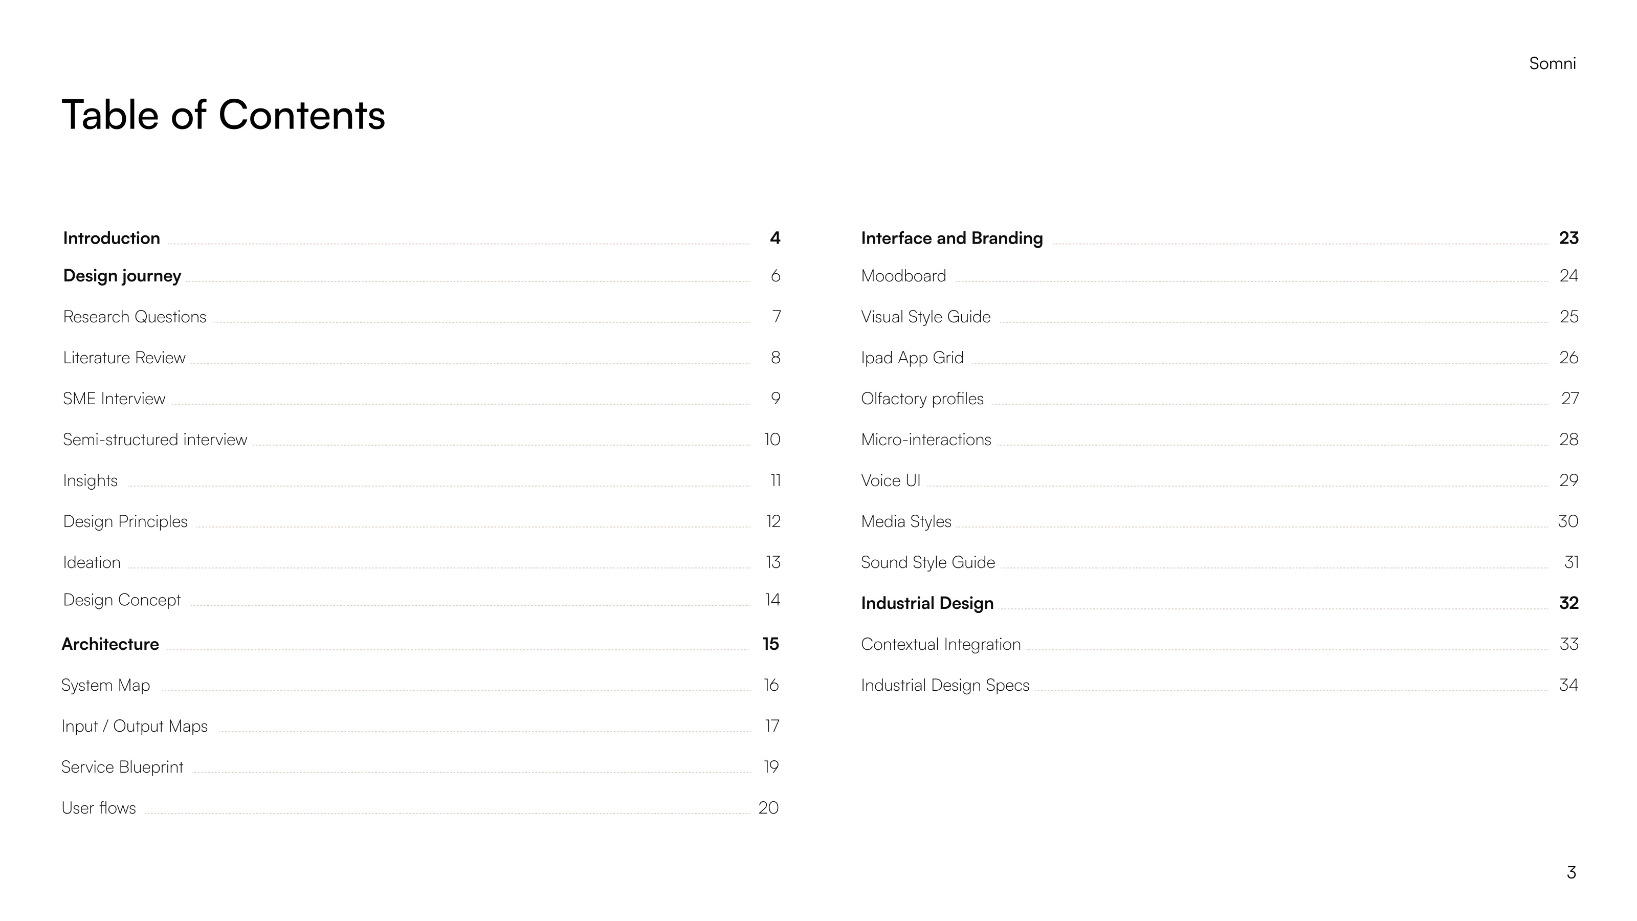Jump to Visual Style Guide
Viewport: 1637px width, 921px height.
point(926,317)
